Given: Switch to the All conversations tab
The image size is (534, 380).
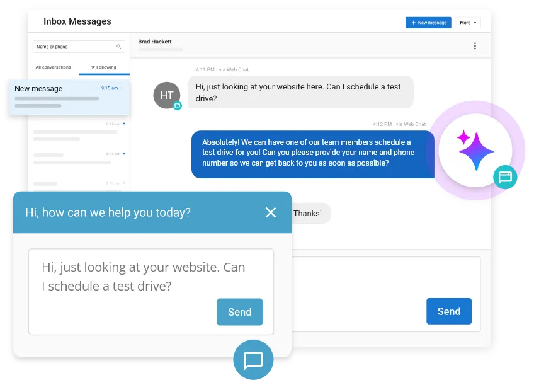Looking at the screenshot, I should click(53, 67).
